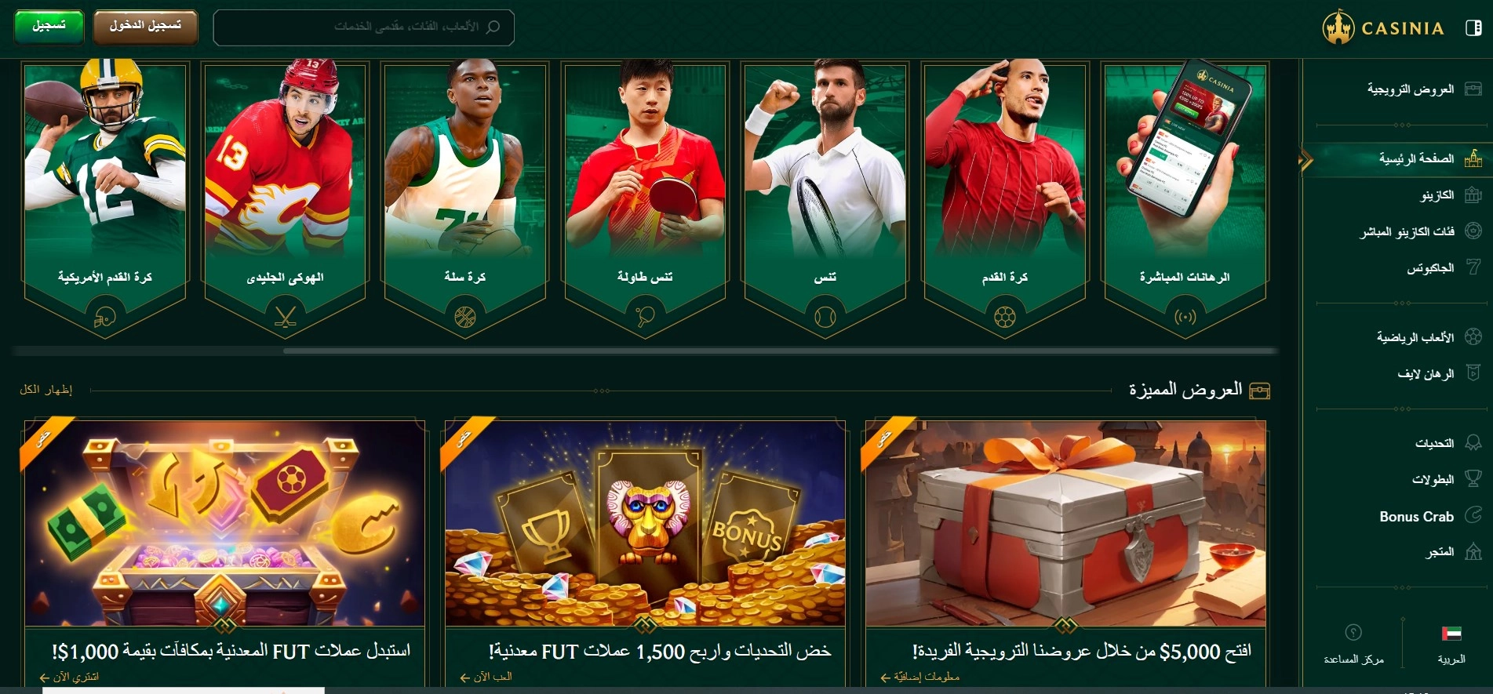
Task: Select the كرة القدم football sport card
Action: coord(1004,200)
